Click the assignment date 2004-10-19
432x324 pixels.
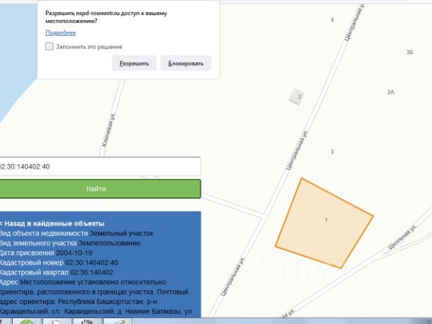coord(74,252)
